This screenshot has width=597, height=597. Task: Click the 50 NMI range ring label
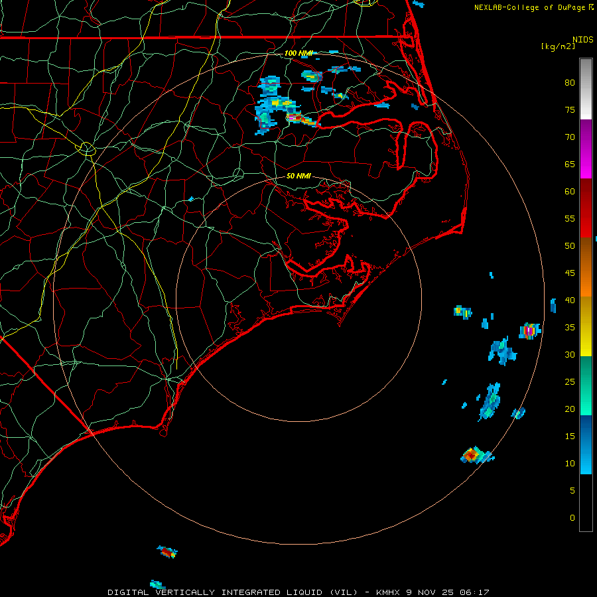pos(298,176)
